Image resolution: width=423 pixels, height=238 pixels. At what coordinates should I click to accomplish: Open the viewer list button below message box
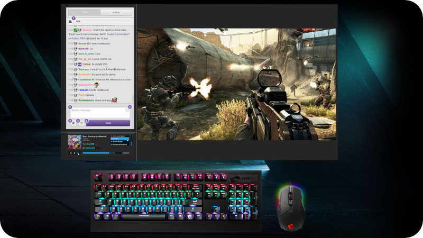[81, 123]
